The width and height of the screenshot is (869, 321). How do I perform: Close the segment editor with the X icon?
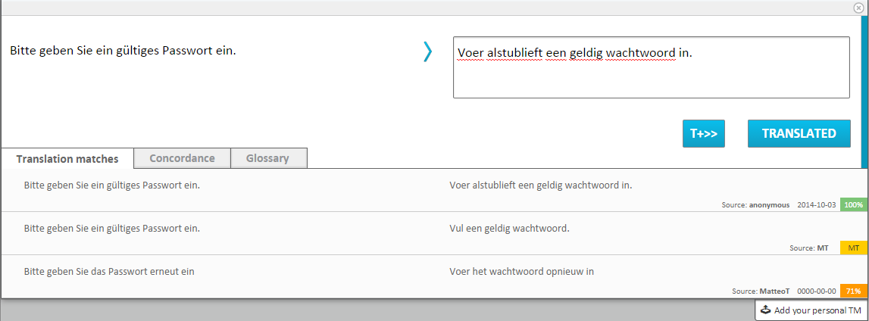[858, 8]
